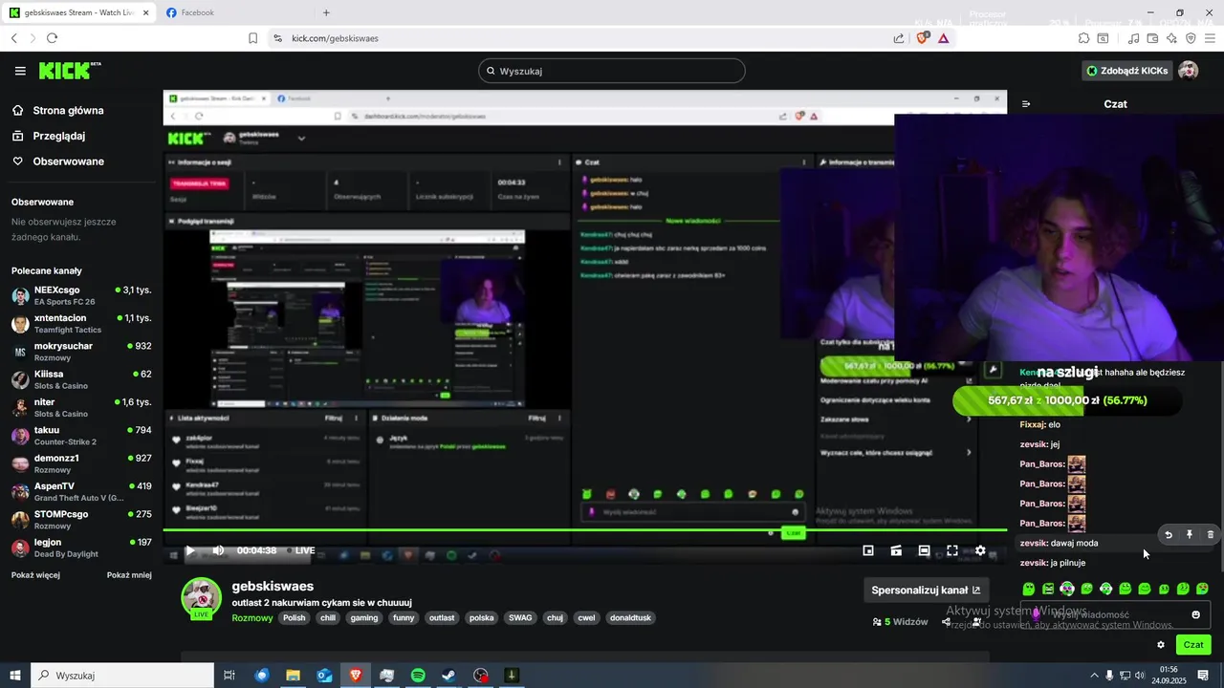
Task: Open the hamburger sidebar menu
Action: tap(20, 71)
